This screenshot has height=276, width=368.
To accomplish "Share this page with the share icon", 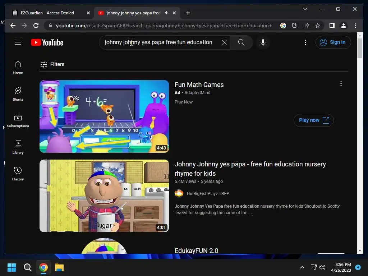I will pos(306,26).
